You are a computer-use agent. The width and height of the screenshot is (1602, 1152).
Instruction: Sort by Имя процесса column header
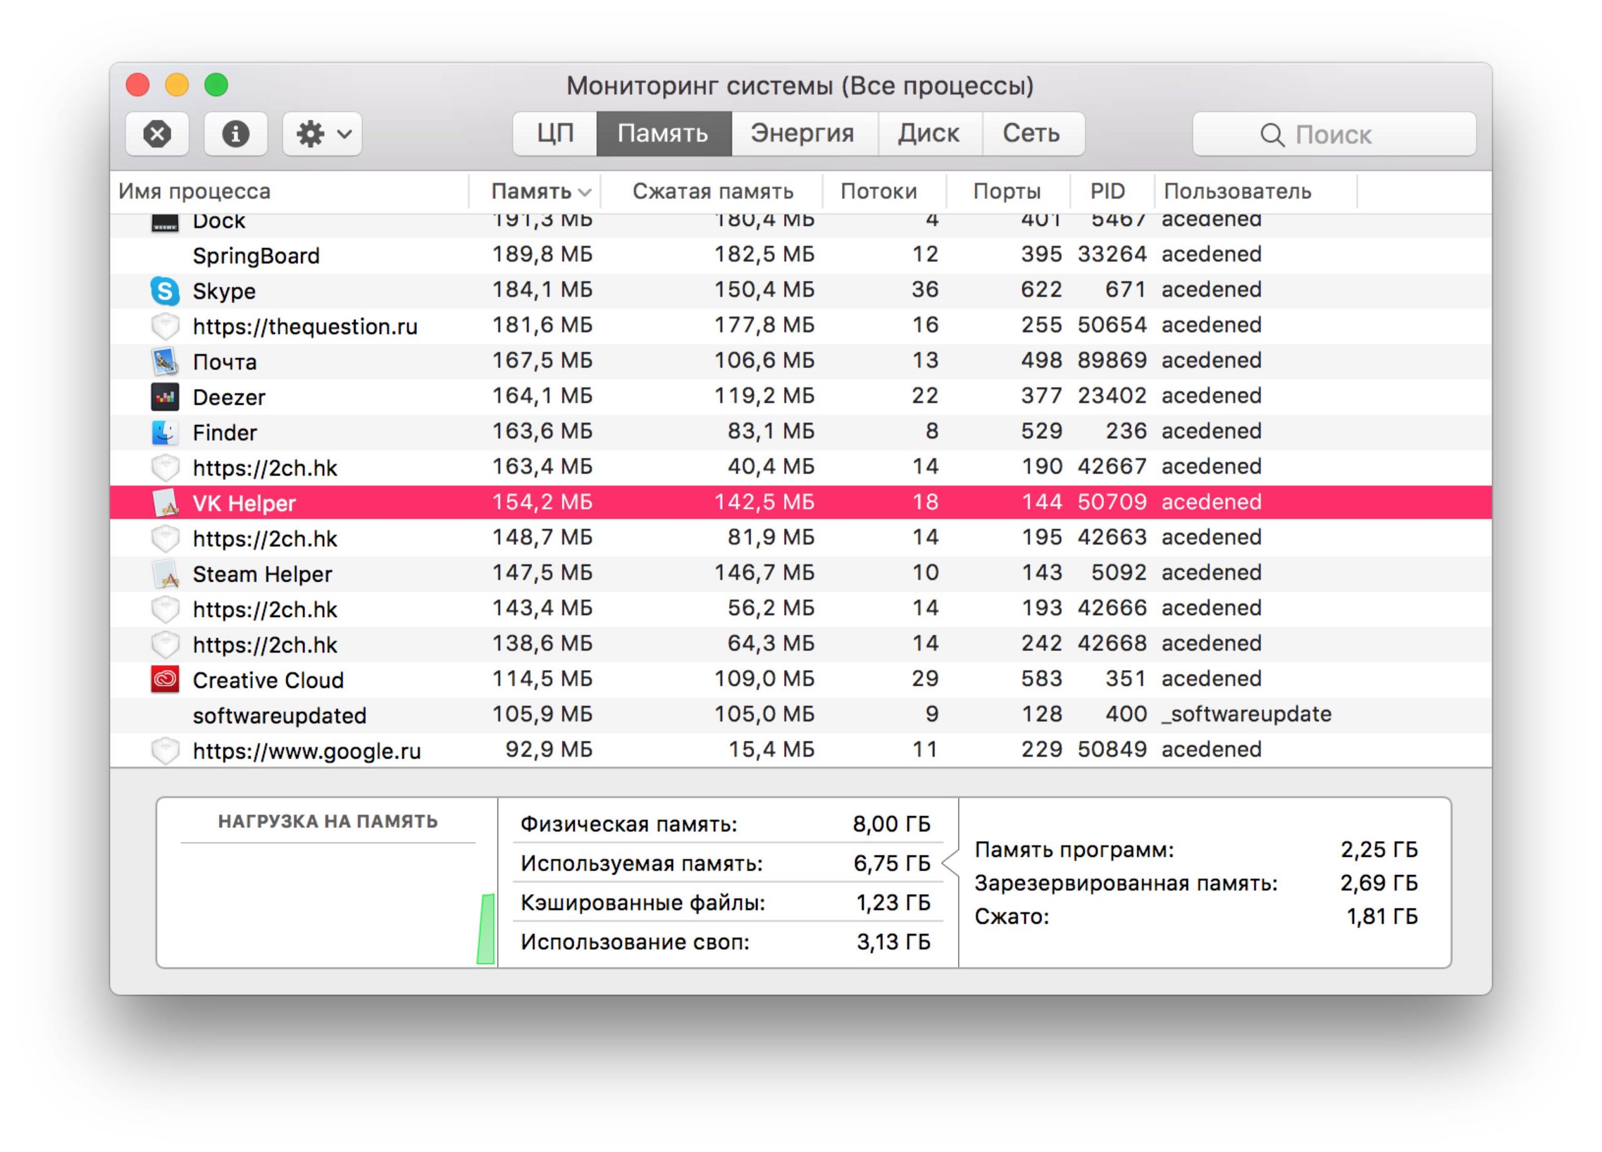tap(195, 191)
